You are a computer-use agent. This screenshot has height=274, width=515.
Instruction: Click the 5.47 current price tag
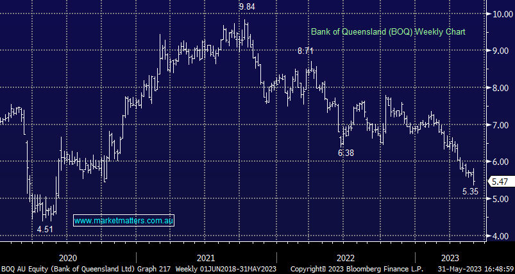point(500,182)
